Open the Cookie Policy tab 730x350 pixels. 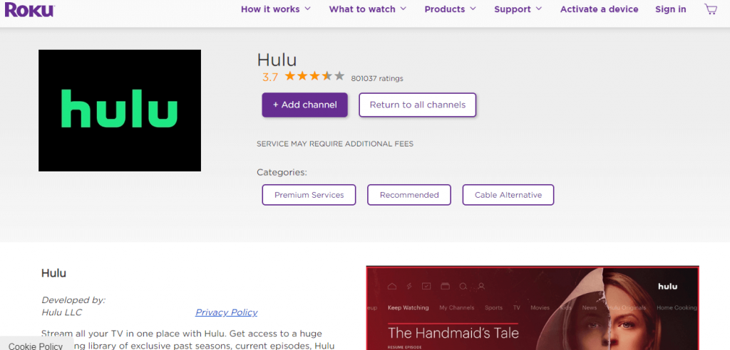click(x=36, y=345)
